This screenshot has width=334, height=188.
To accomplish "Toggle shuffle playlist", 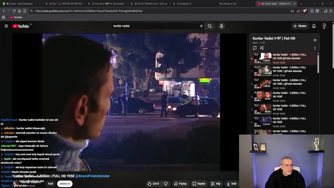I will [x=261, y=48].
